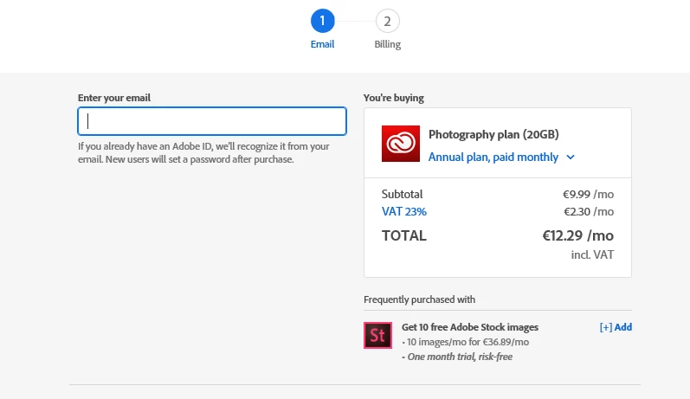The image size is (690, 399).
Task: Click Get 10 free Adobe Stock images text
Action: [x=470, y=327]
